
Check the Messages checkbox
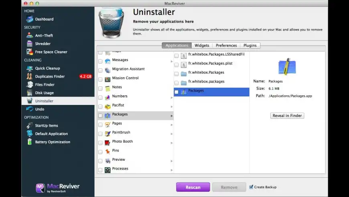100,62
